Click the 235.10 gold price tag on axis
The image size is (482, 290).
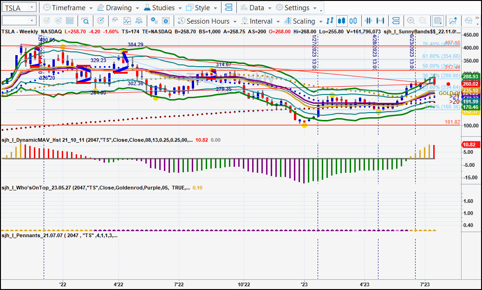(470, 91)
